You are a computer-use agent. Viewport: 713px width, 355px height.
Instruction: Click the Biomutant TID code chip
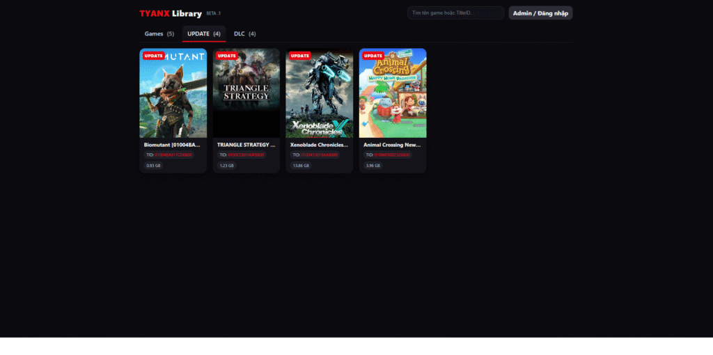click(169, 155)
